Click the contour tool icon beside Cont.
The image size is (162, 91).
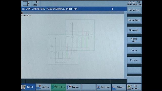pos(38,87)
